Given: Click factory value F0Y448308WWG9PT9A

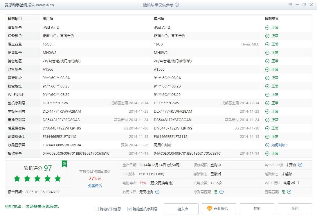Looking at the screenshot, I should 62,145.
